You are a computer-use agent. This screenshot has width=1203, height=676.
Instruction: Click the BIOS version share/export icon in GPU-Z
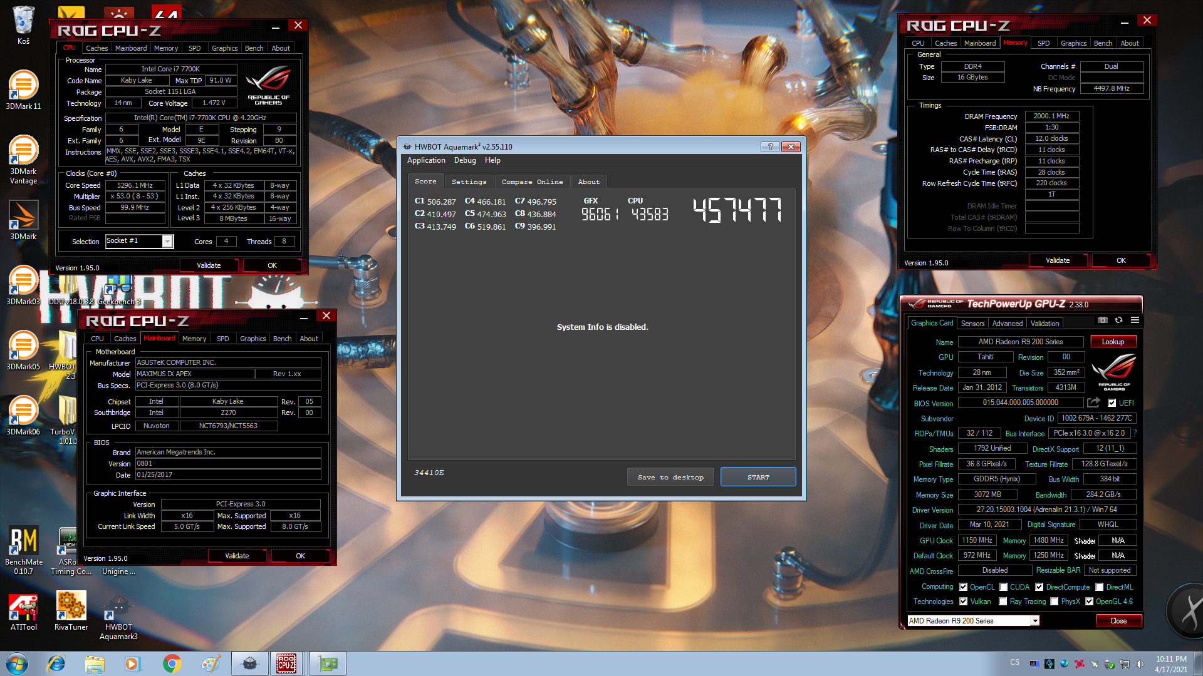(x=1093, y=402)
